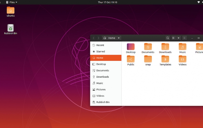This screenshot has width=203, height=128.
Task: Open the search tool in Files
Action: click(168, 38)
